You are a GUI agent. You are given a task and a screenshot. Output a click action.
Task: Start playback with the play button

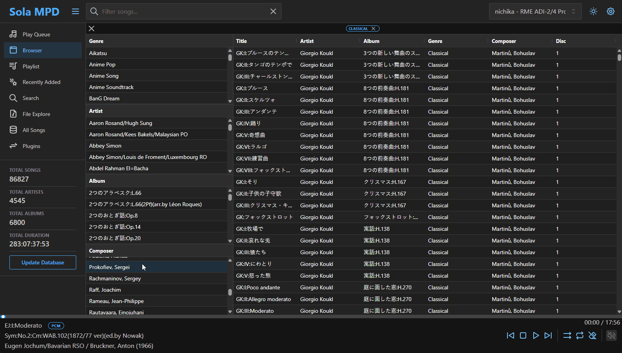coord(536,335)
